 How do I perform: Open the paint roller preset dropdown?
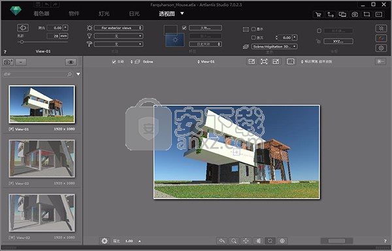[118, 44]
